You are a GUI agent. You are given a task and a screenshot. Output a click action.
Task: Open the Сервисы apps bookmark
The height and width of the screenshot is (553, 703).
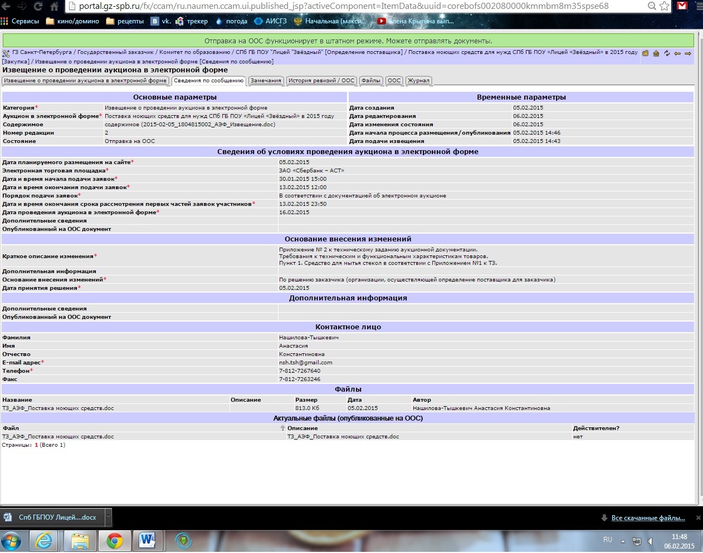click(20, 21)
